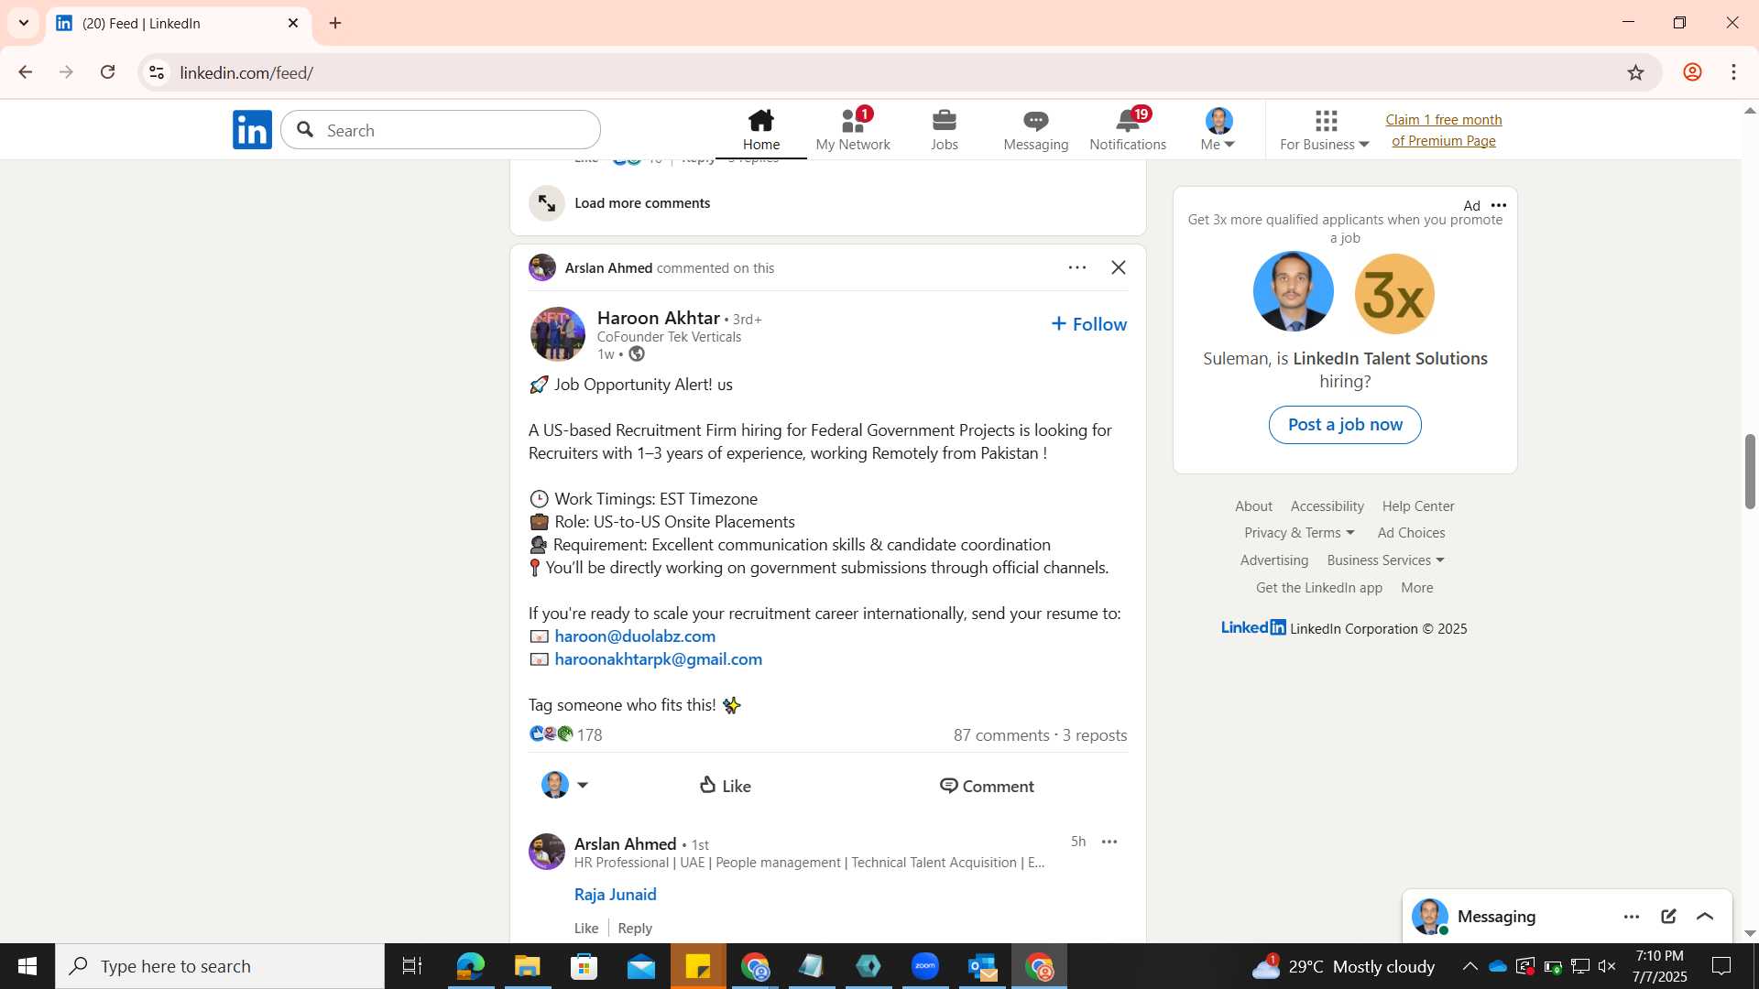Like the Haroon Akhtar post
The height and width of the screenshot is (989, 1759).
point(726,786)
